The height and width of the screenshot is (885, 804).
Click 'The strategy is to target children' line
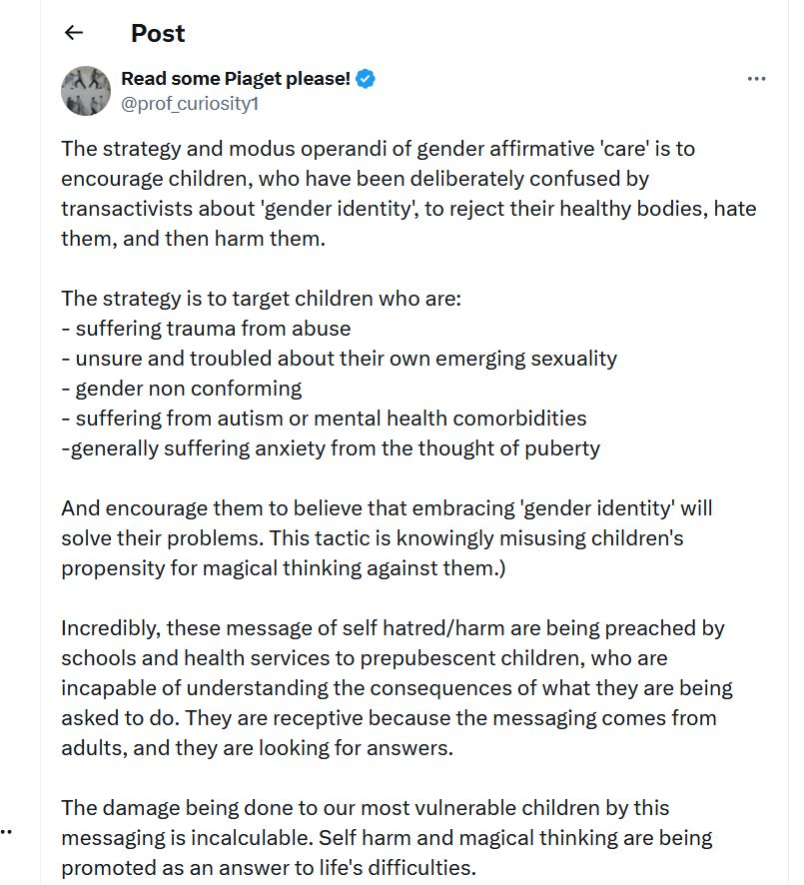261,298
